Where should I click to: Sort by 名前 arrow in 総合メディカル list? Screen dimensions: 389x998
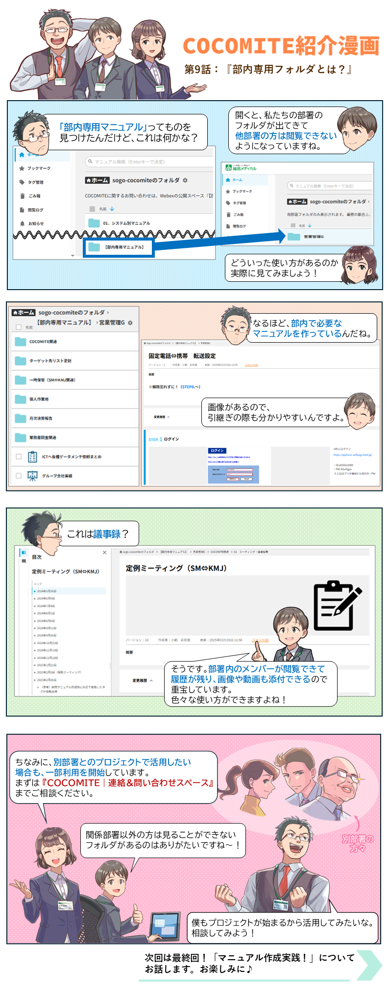point(310,226)
